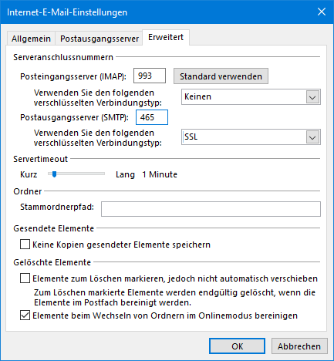
Task: Open the SMTP encryption dropdown showing SSL
Action: point(251,137)
